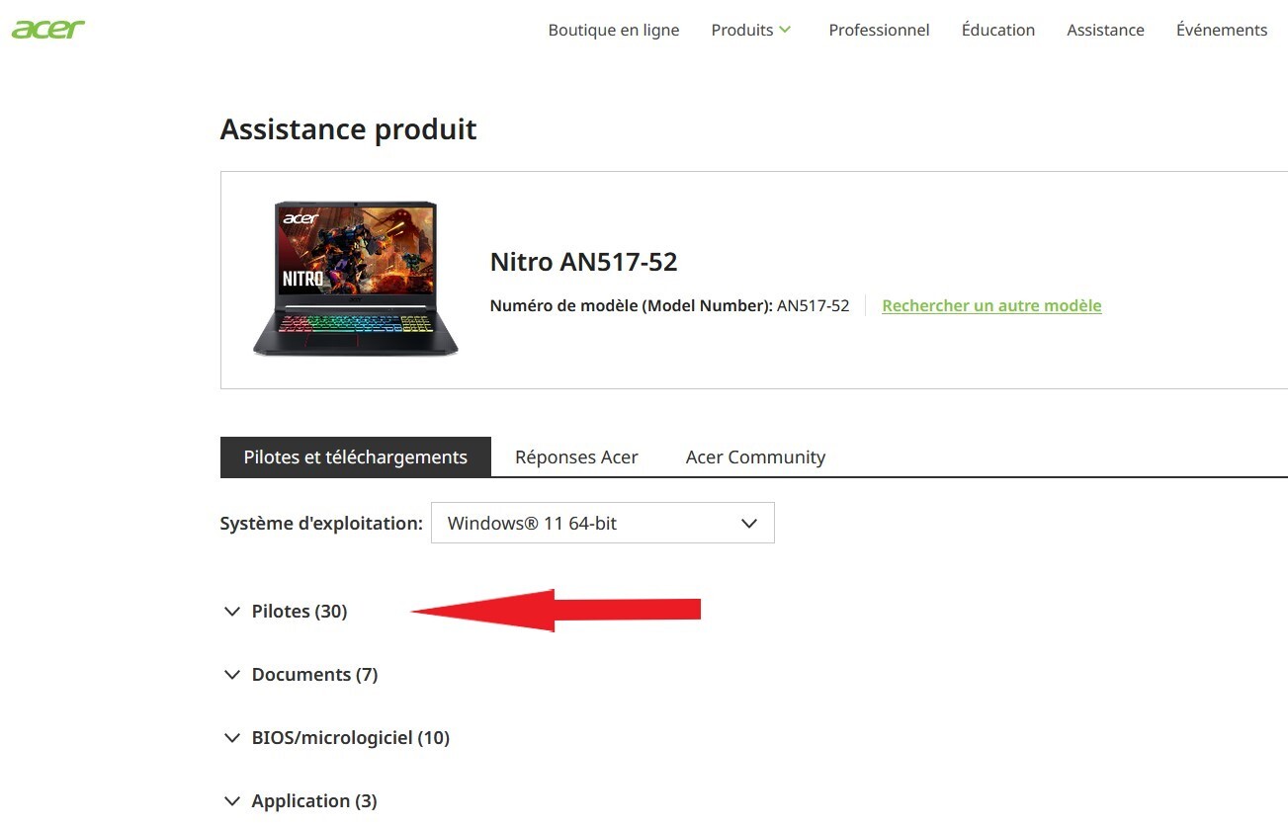Click the Acer logo
The image size is (1288, 828).
point(47,29)
